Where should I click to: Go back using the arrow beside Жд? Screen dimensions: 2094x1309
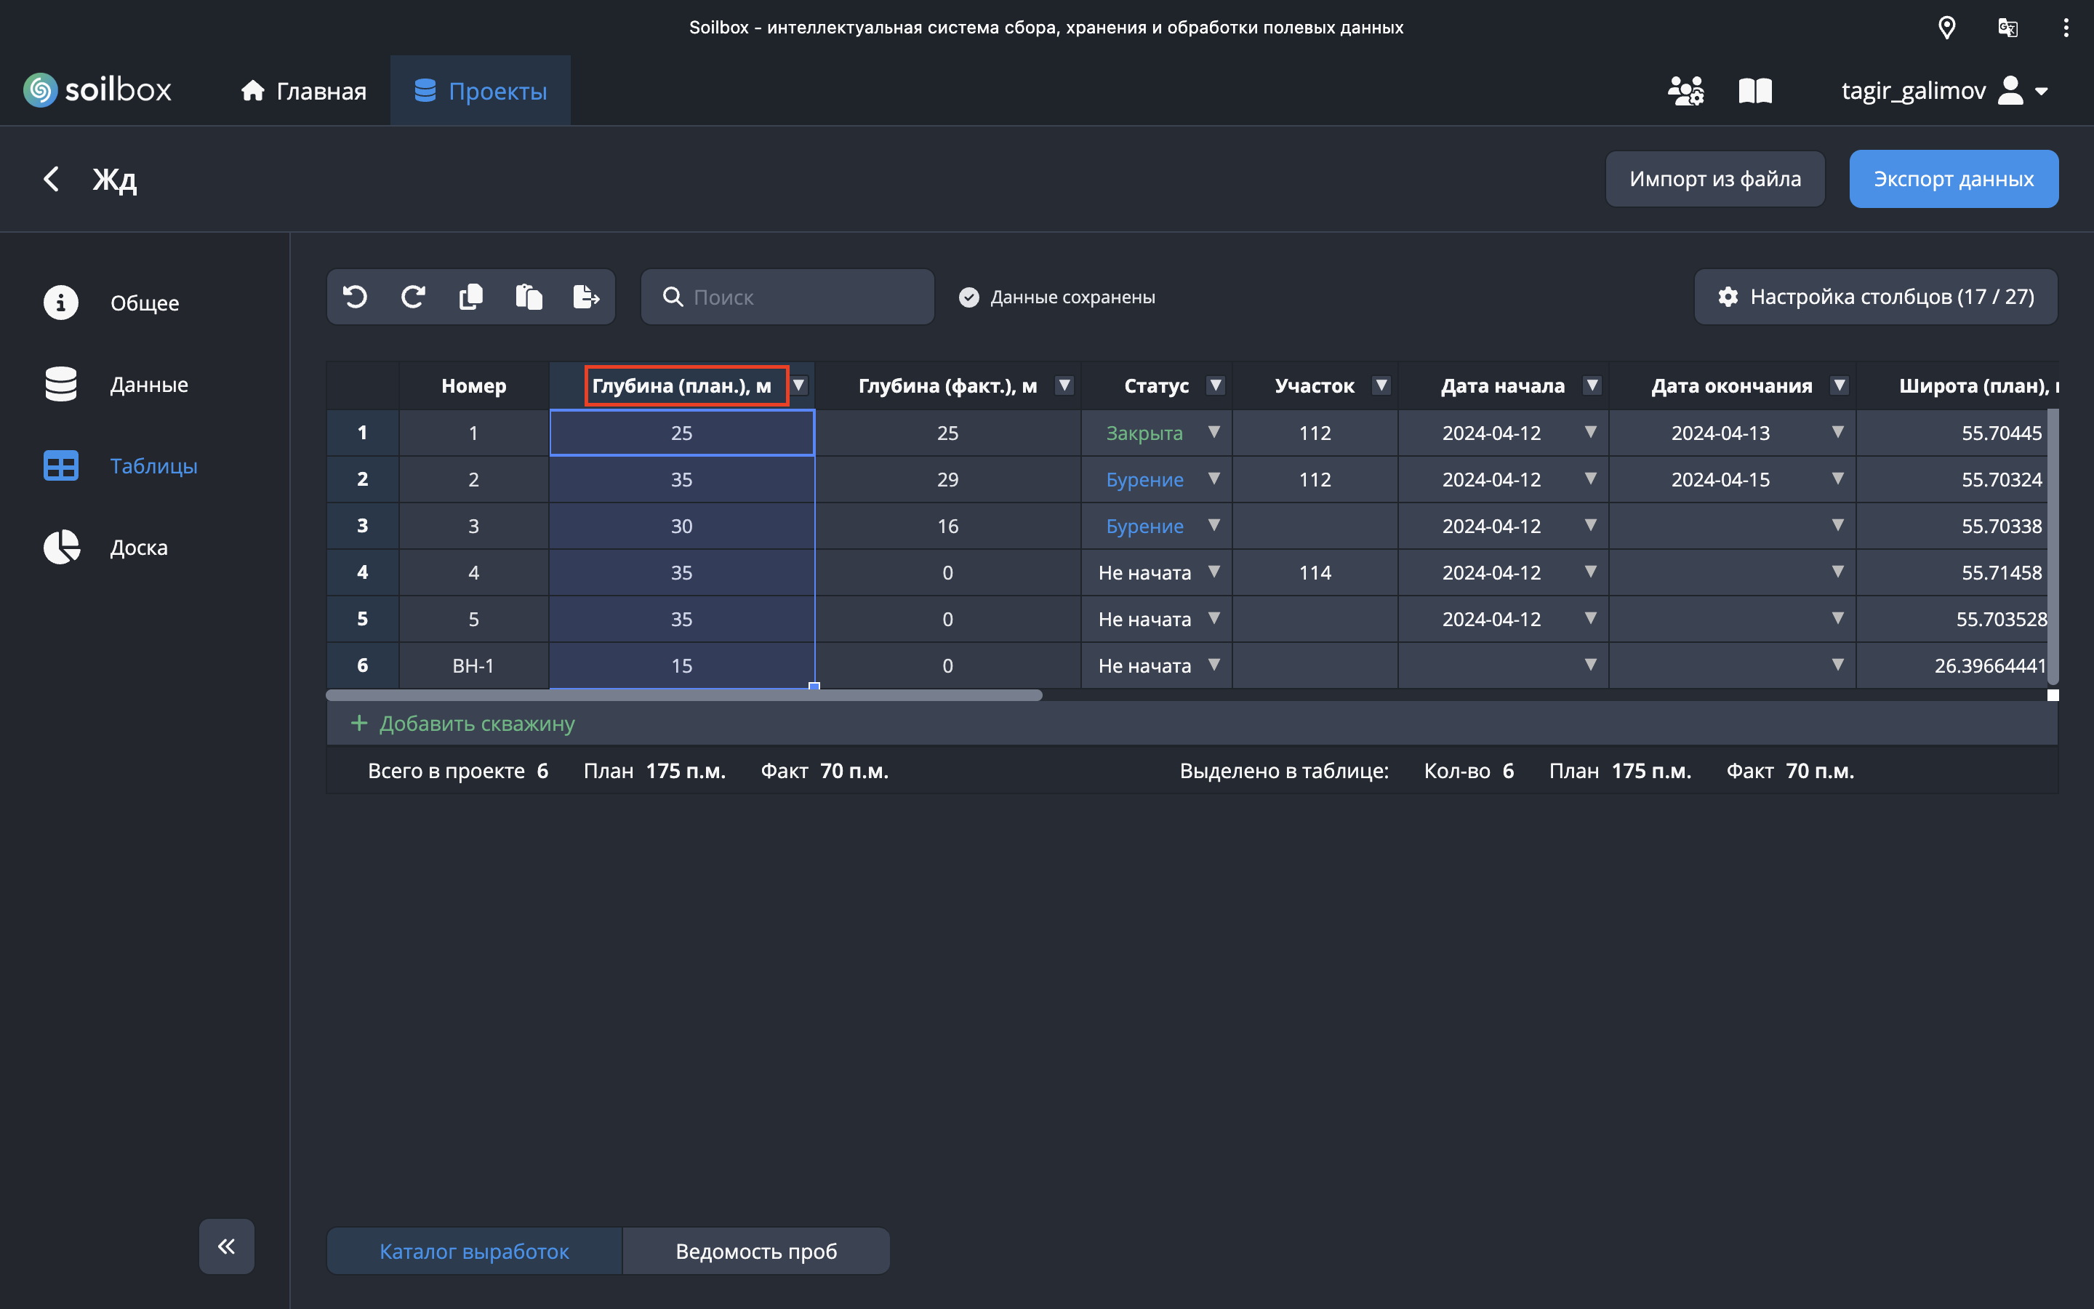[51, 179]
